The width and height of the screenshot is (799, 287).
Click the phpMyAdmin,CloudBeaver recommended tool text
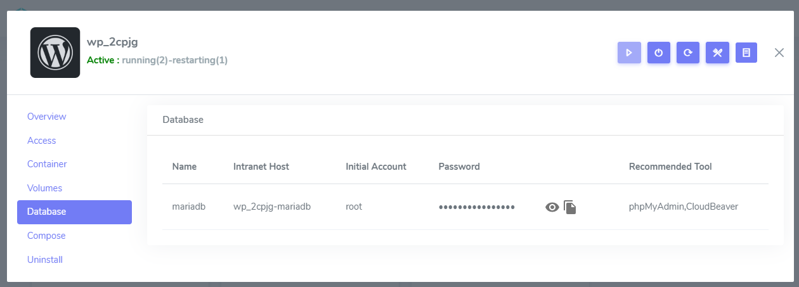[x=684, y=207]
